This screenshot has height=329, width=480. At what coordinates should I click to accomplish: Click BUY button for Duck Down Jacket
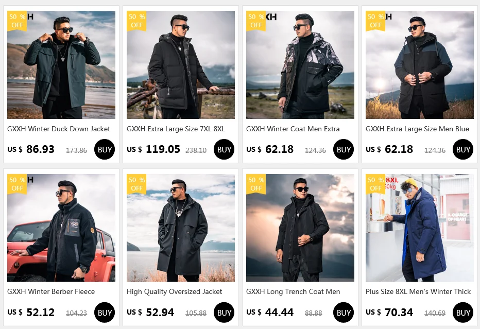point(105,149)
